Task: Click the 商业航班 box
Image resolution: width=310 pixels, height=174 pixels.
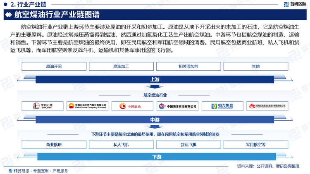Action: click(54, 145)
